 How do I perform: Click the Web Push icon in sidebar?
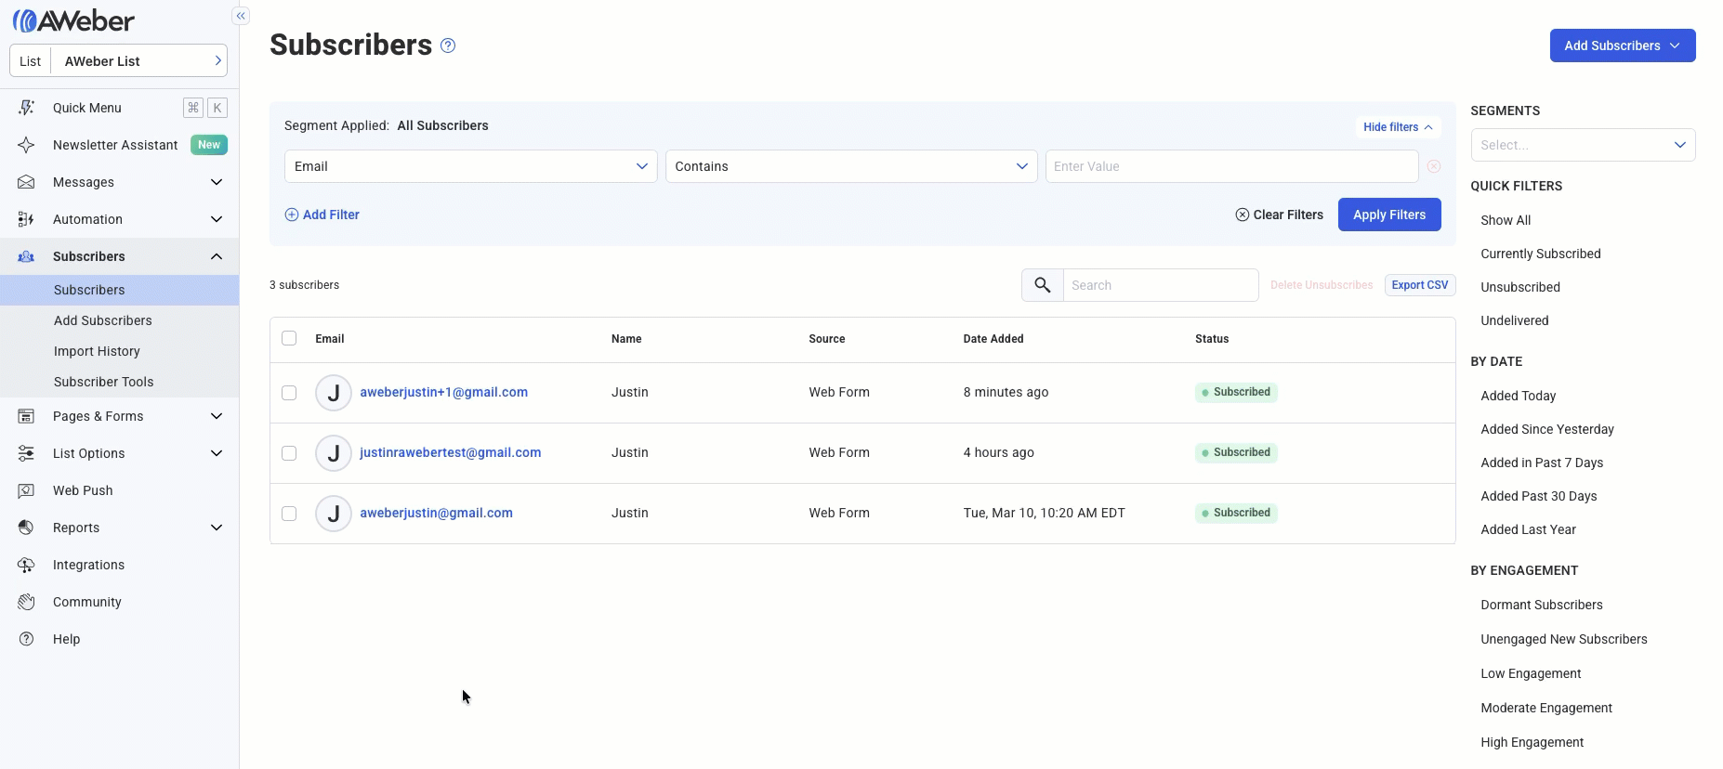point(26,490)
